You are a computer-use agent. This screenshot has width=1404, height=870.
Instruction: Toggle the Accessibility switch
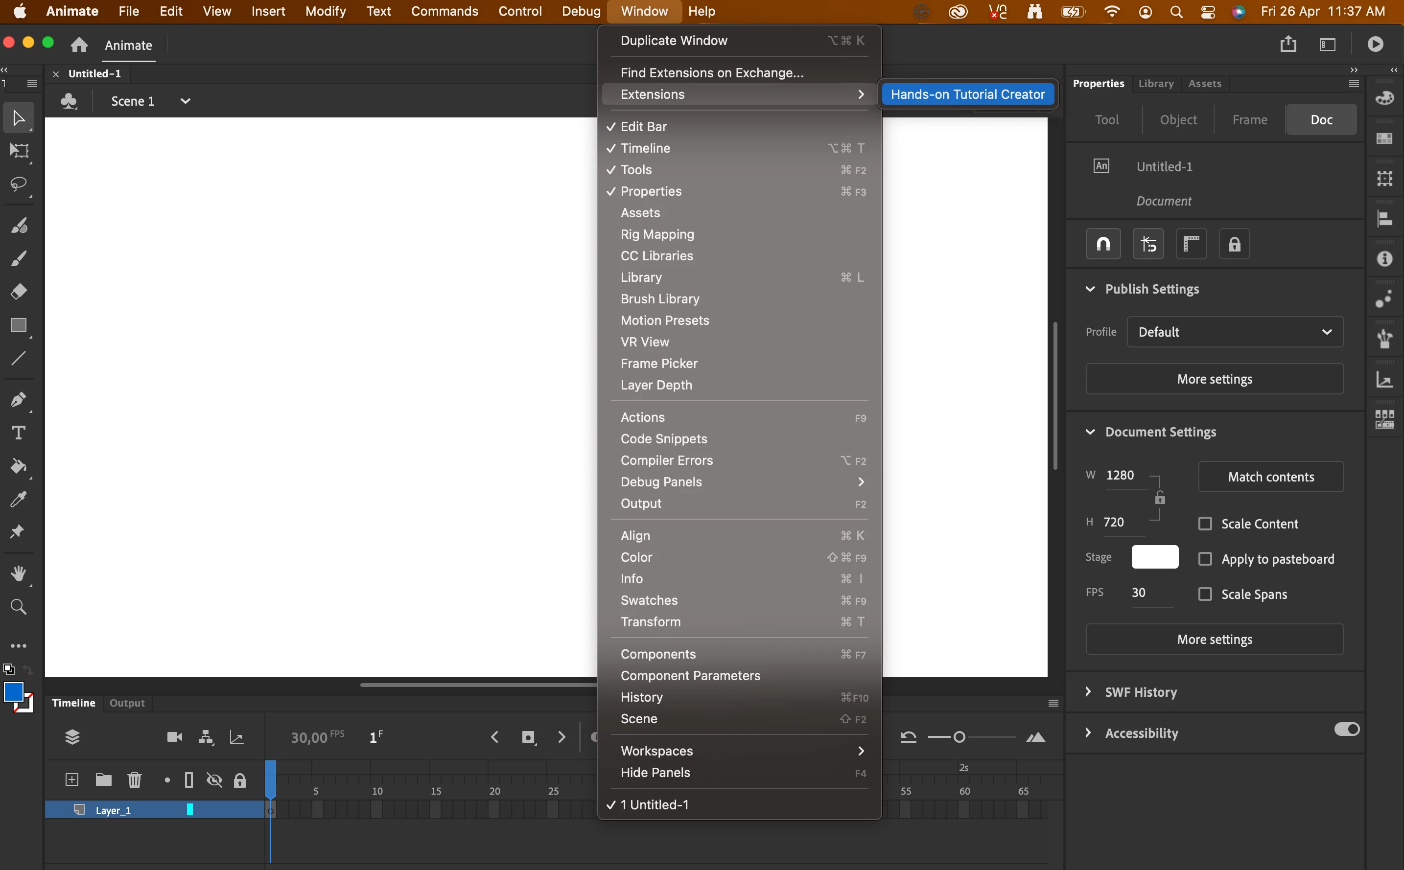pos(1346,729)
